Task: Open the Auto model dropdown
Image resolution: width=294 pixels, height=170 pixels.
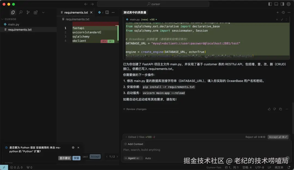Action: [149, 158]
